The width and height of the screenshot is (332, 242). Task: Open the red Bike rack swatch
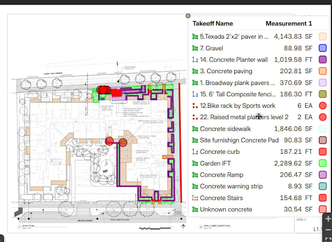[x=323, y=105]
